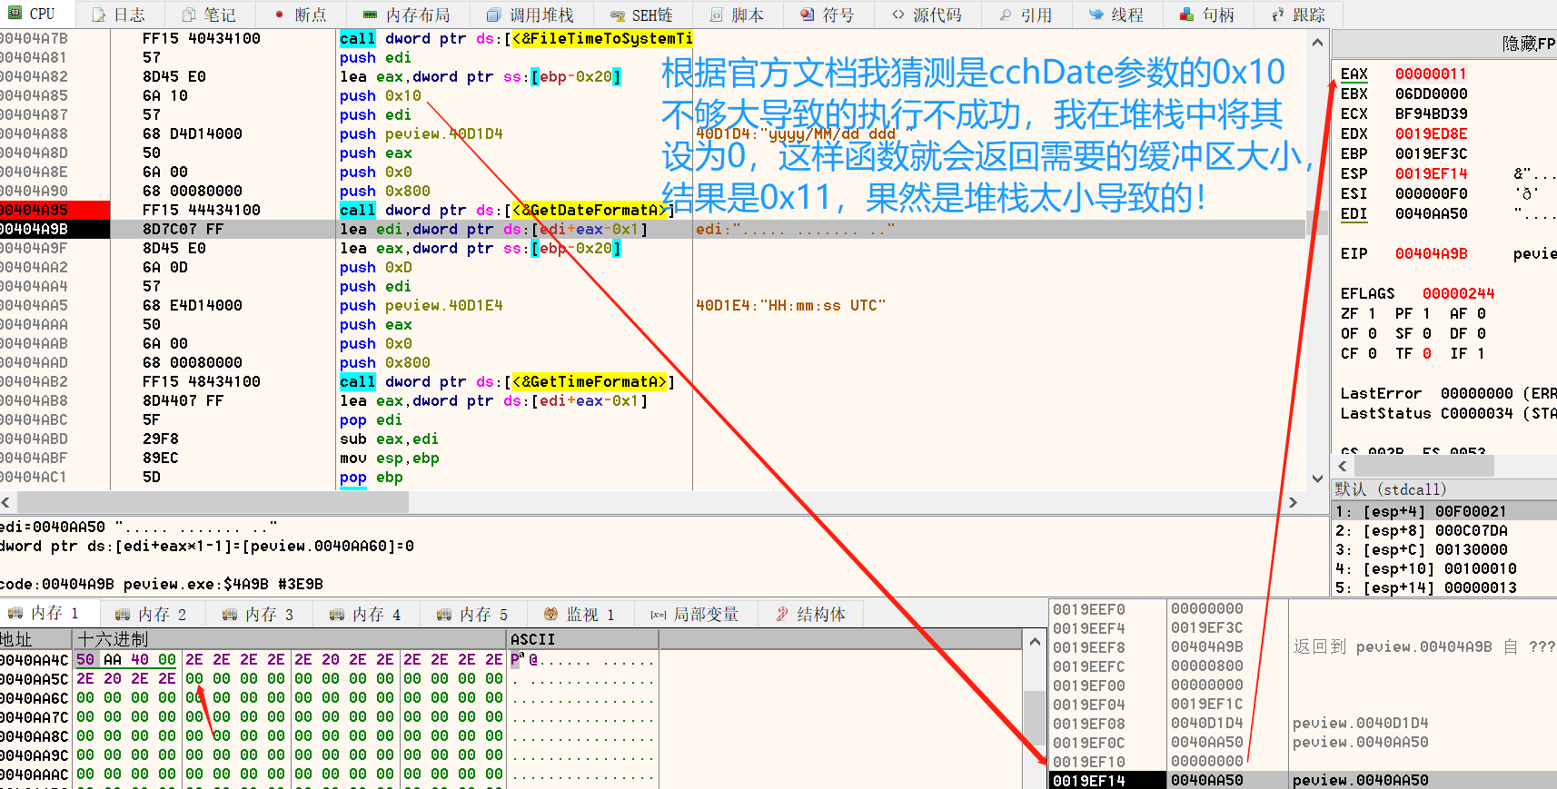Image resolution: width=1557 pixels, height=789 pixels.
Task: Select stack row 0019EEF8 return address
Action: tap(1303, 646)
